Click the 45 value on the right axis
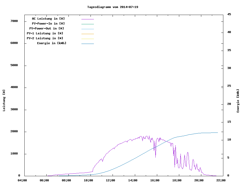Viewport: 249px width, 186px height. (229, 14)
